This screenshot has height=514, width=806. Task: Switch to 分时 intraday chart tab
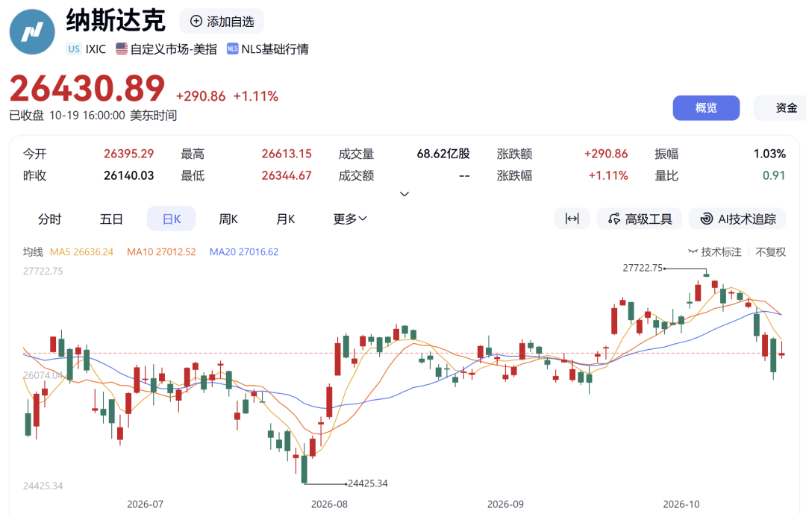[x=49, y=219]
